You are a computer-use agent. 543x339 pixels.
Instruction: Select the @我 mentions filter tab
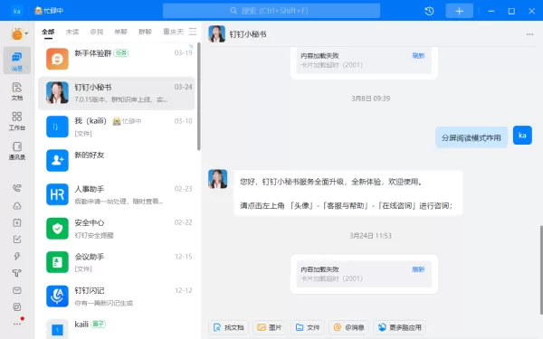(97, 32)
